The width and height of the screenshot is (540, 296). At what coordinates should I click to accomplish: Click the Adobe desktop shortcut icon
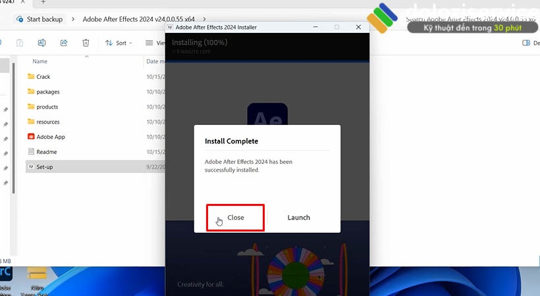[x=5, y=273]
